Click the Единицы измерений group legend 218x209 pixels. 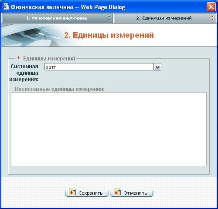[x=49, y=59]
